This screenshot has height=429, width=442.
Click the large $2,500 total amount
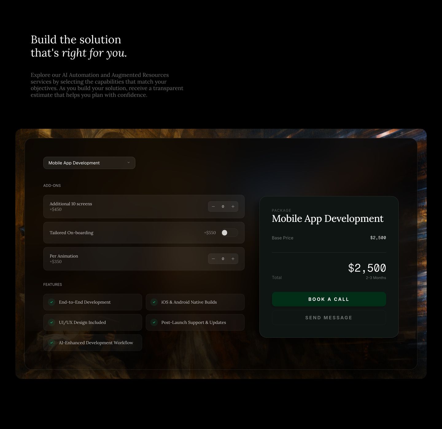(367, 268)
